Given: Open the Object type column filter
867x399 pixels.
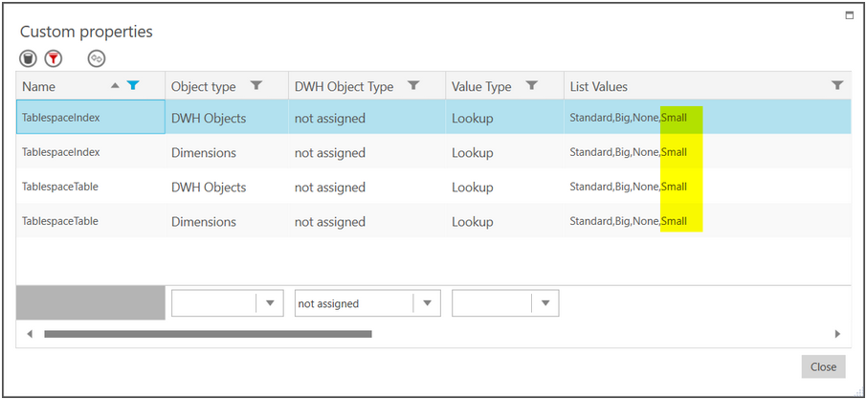Looking at the screenshot, I should pos(256,86).
